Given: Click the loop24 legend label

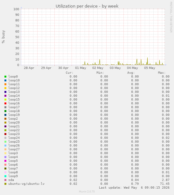Looking at the screenshot, I should [14, 138].
